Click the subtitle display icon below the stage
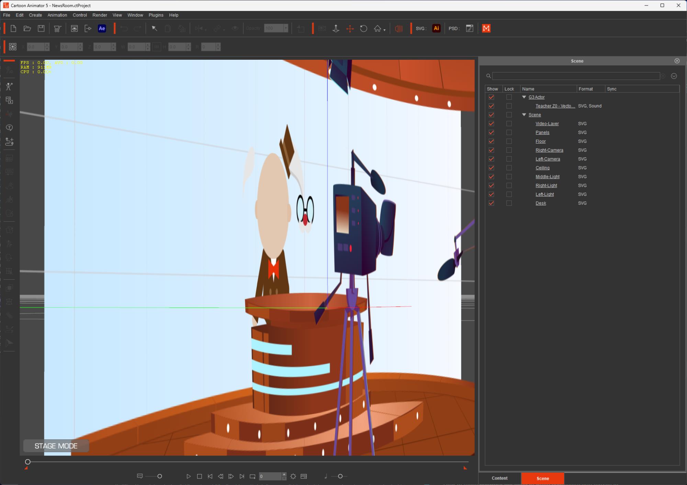 coord(140,476)
